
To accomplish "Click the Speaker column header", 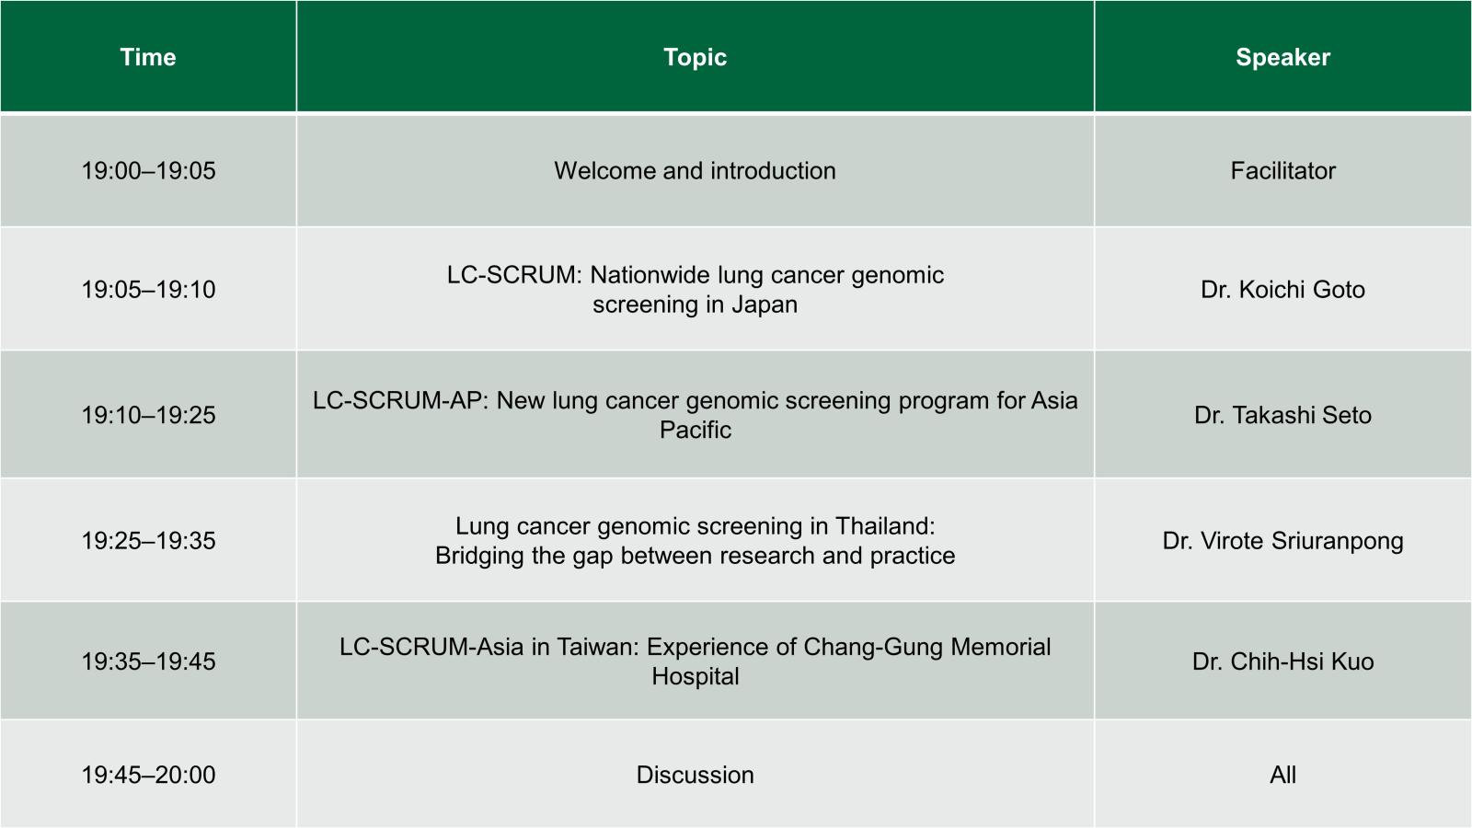I will click(x=1283, y=57).
